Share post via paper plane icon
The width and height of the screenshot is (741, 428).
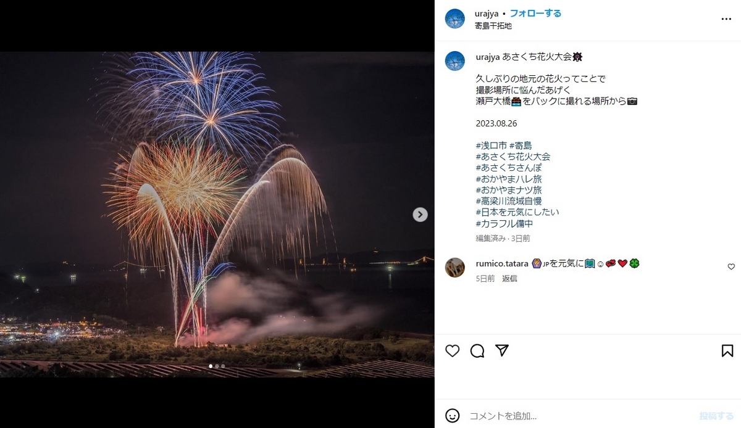point(502,350)
